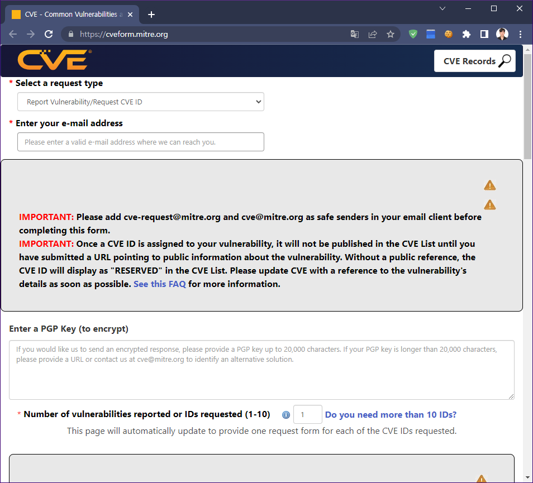Close the CVE browser tab

click(130, 15)
